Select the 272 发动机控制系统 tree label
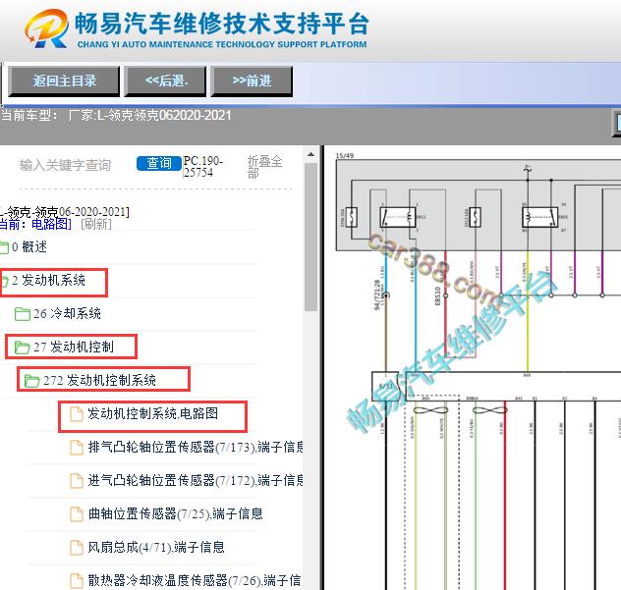 click(x=99, y=380)
